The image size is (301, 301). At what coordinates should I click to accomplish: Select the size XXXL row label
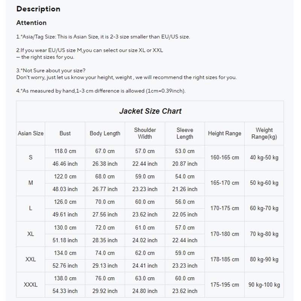tap(31, 285)
